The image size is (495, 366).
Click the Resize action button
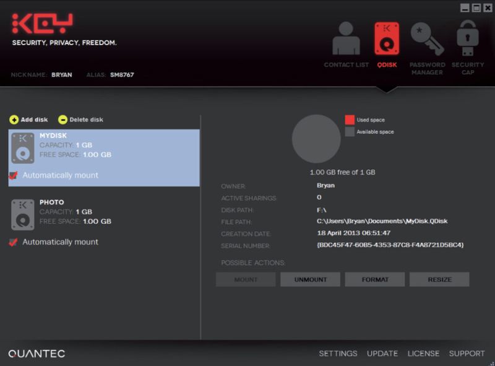pyautogui.click(x=439, y=279)
